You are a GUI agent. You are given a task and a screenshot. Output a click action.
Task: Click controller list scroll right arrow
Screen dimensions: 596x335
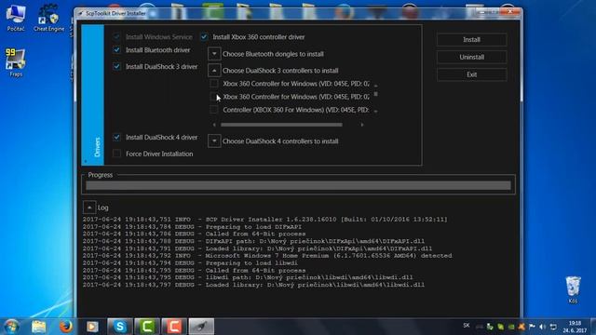click(x=362, y=125)
